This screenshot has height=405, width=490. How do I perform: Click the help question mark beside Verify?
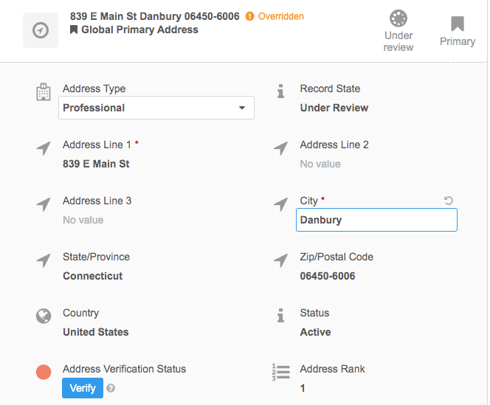pos(111,388)
